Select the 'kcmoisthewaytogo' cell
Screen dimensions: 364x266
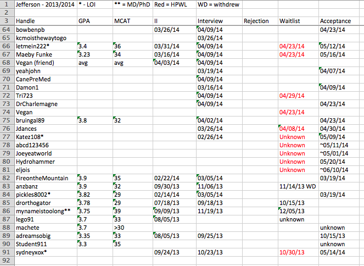46,38
